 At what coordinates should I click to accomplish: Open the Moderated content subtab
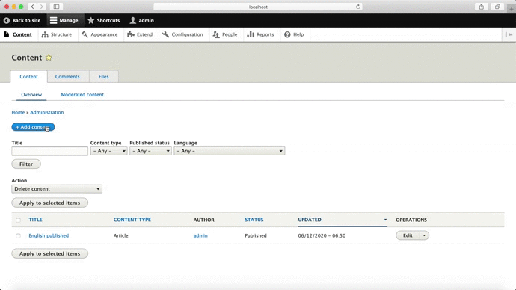[x=82, y=95]
